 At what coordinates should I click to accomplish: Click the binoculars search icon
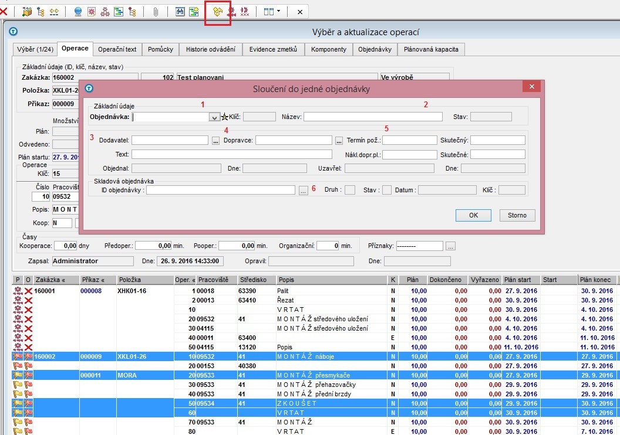(180, 12)
